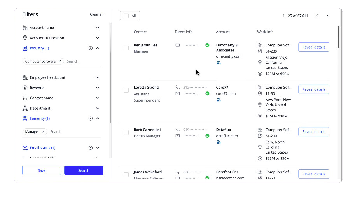Click Benjamin Lee's verified green checkmark

pyautogui.click(x=207, y=45)
